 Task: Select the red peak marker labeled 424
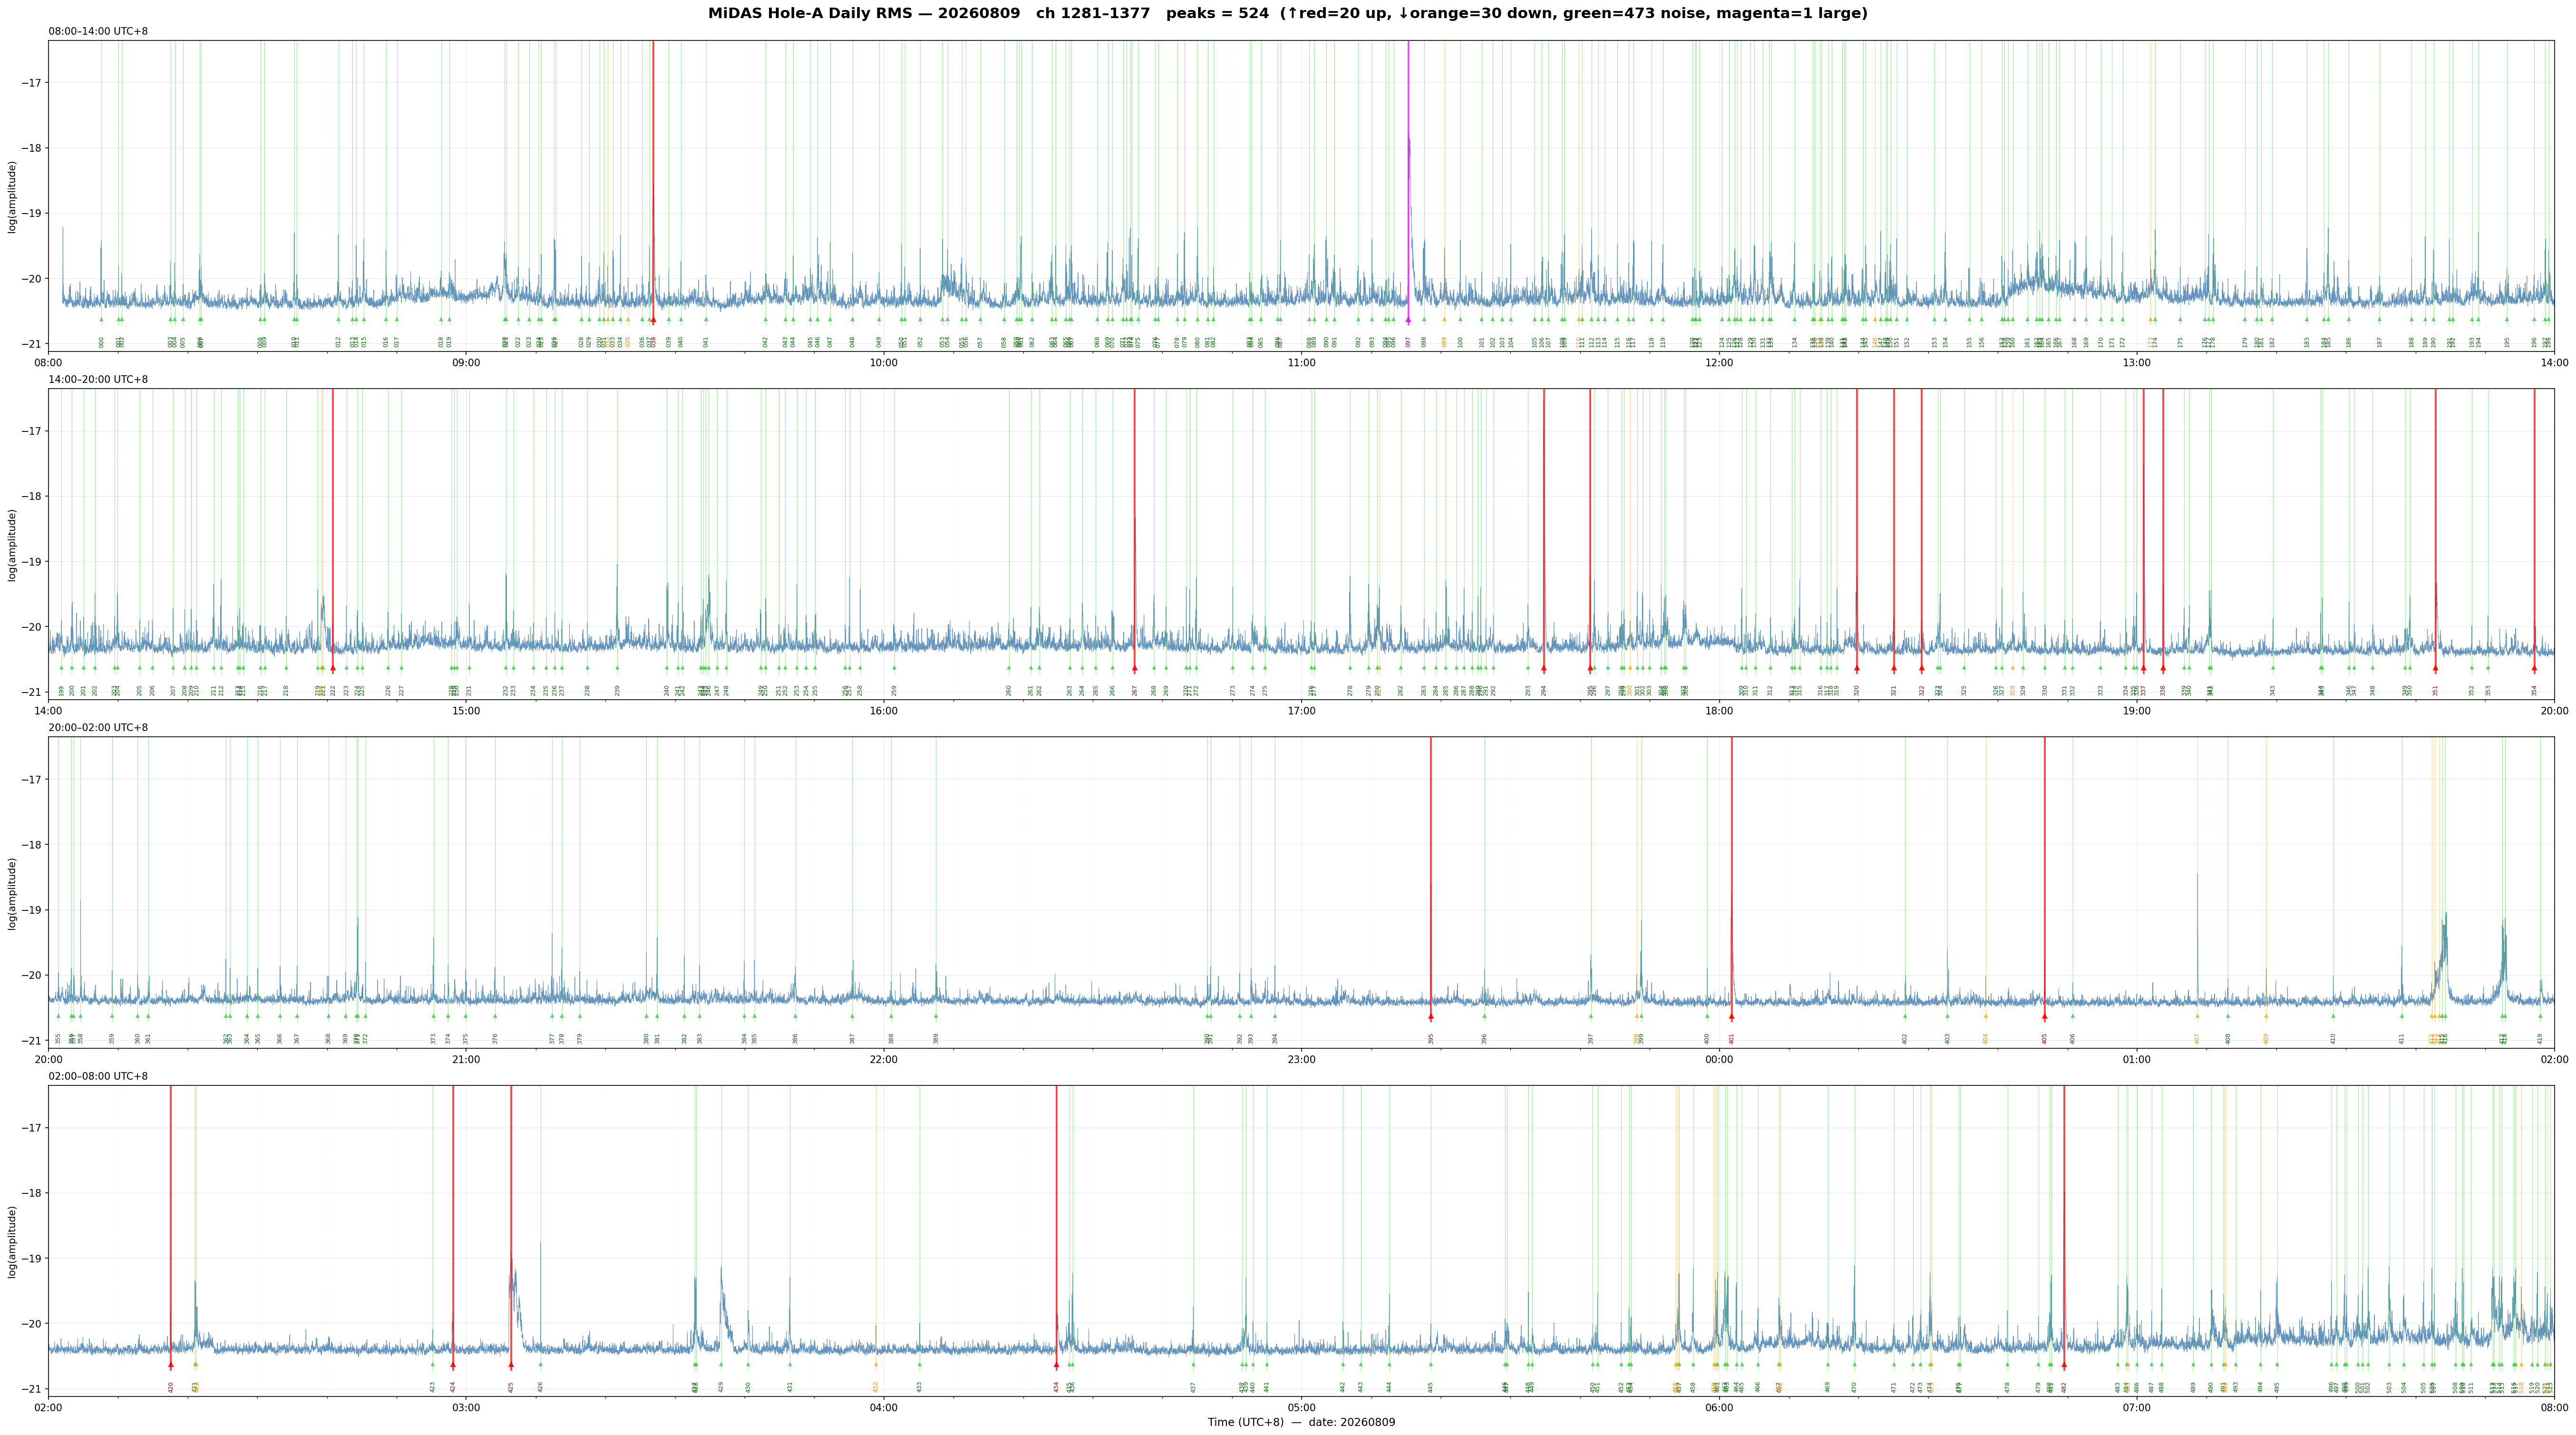coord(453,1365)
